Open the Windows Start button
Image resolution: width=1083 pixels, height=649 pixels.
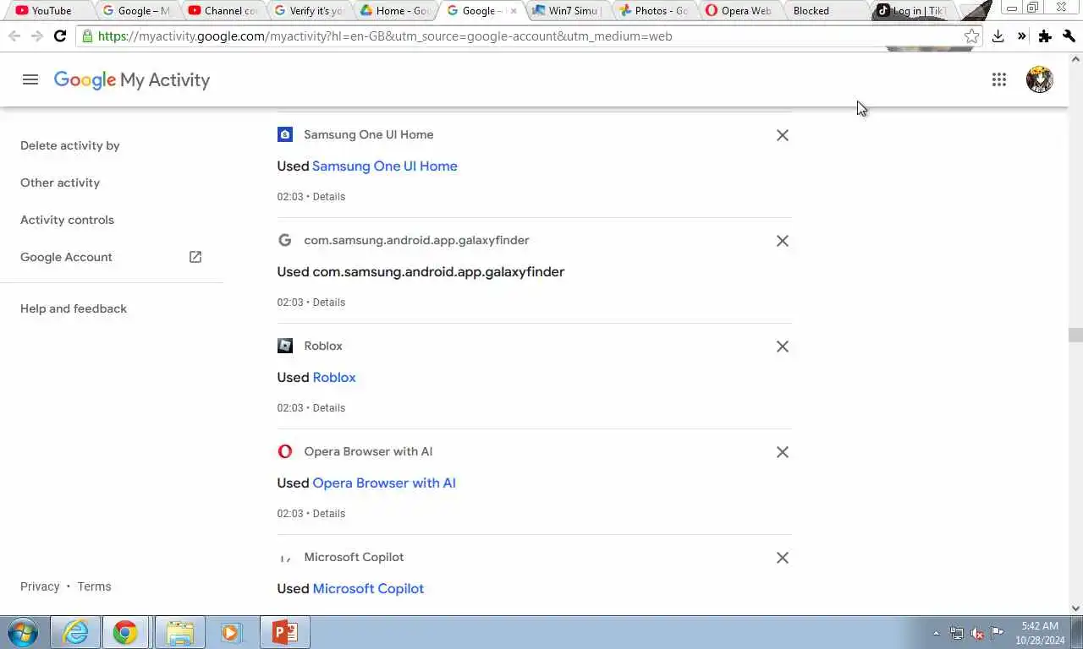[23, 632]
